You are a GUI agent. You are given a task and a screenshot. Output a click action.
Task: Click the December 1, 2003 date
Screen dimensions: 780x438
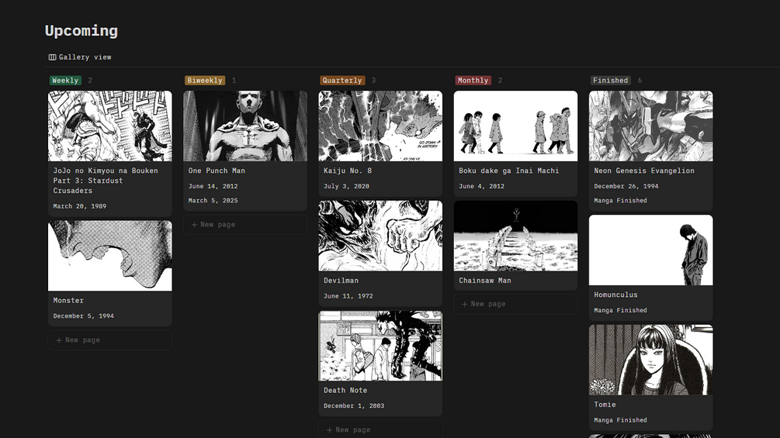tap(354, 405)
